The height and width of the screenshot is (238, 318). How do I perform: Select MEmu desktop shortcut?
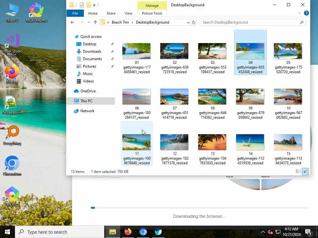(12, 196)
